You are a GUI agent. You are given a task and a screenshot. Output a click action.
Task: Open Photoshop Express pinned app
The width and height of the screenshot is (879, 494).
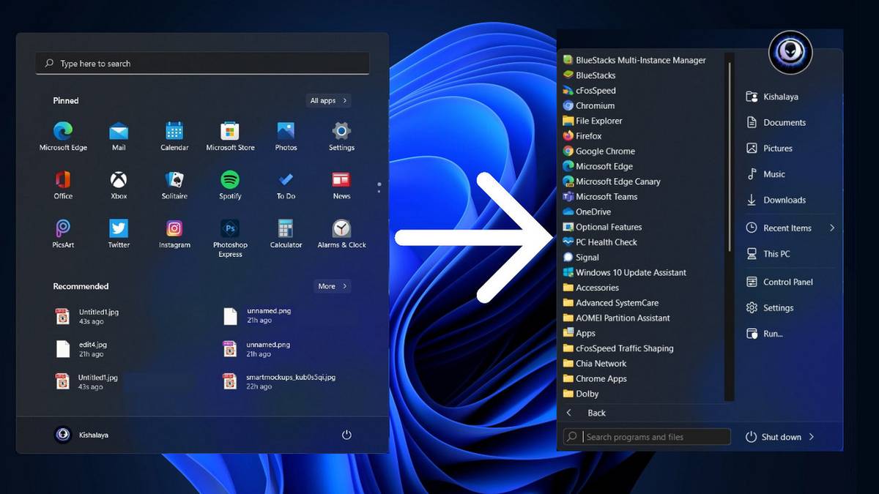[230, 230]
